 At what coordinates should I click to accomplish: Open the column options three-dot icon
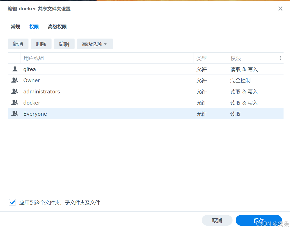tap(280, 58)
